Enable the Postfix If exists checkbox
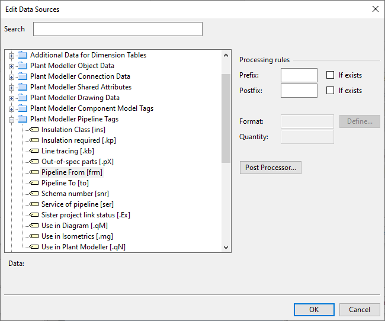The width and height of the screenshot is (385, 321). coord(331,91)
